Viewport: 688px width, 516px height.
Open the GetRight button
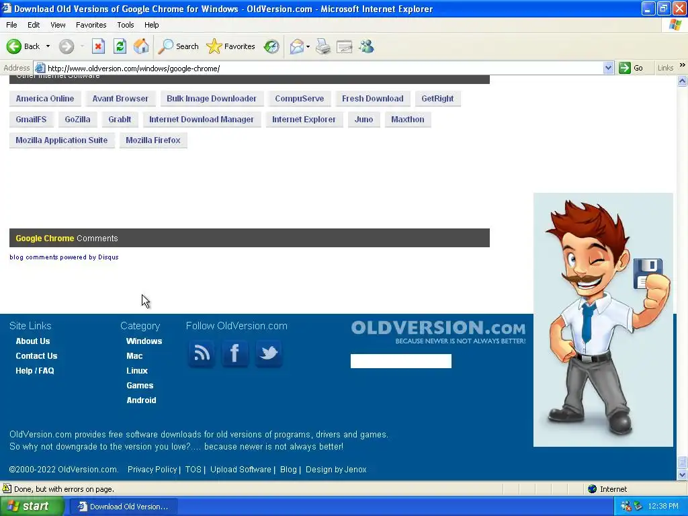click(x=437, y=98)
